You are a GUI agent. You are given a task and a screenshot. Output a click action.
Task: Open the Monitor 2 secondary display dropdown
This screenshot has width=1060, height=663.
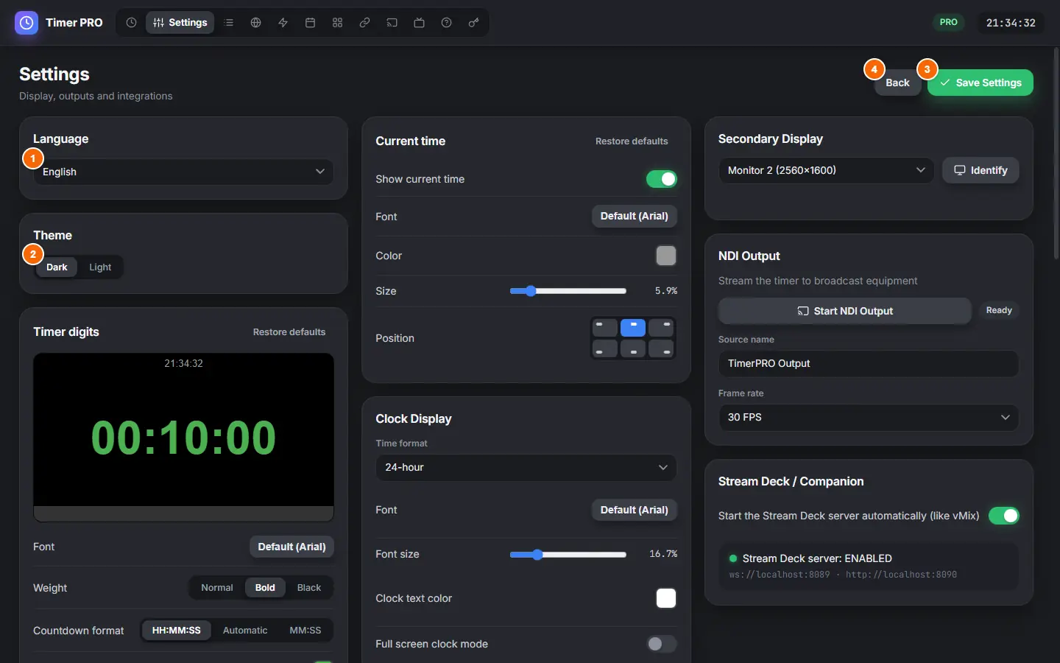click(826, 170)
